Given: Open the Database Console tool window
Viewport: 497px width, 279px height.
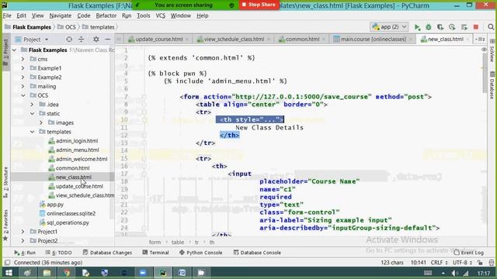Looking at the screenshot, I should click(x=257, y=253).
